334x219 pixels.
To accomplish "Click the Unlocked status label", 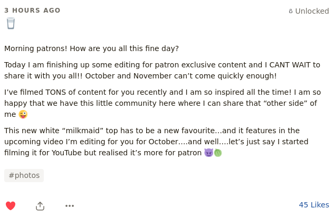I will pyautogui.click(x=312, y=11).
